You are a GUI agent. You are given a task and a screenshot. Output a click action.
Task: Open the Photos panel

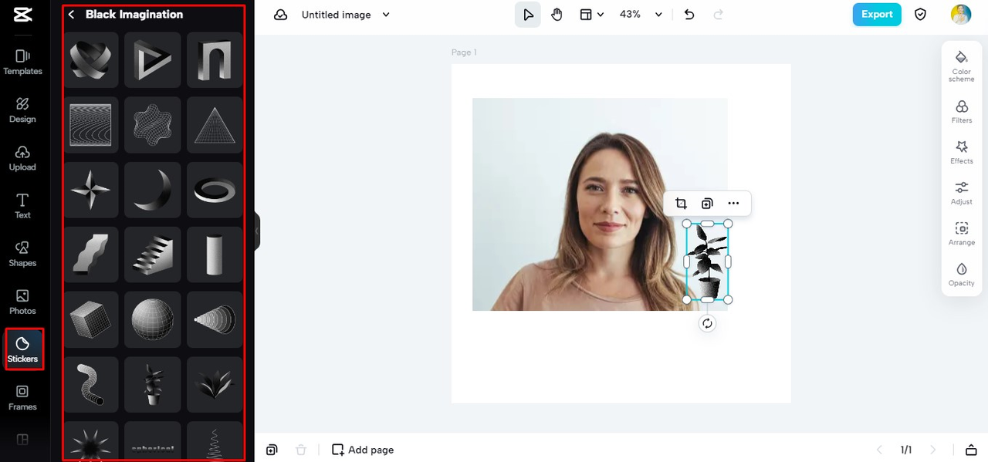pos(22,302)
